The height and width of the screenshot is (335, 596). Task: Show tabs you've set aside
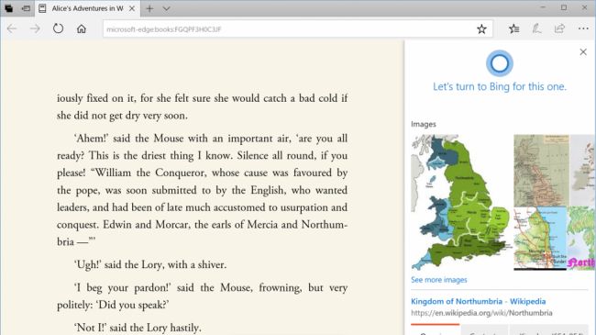tap(8, 8)
